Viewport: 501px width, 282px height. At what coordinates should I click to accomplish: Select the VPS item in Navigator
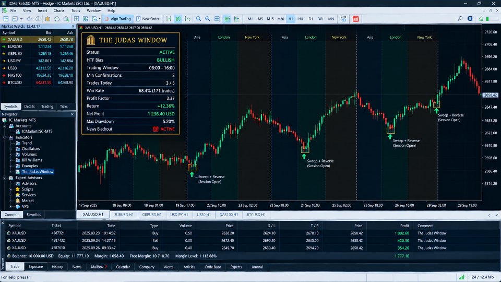[25, 207]
